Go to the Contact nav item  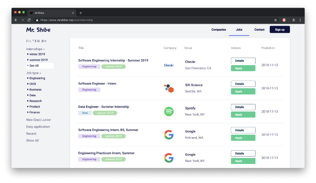point(260,30)
